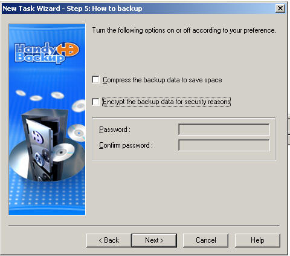Focus the Password input field
Viewport: 290px width, 256px height.
click(x=224, y=130)
